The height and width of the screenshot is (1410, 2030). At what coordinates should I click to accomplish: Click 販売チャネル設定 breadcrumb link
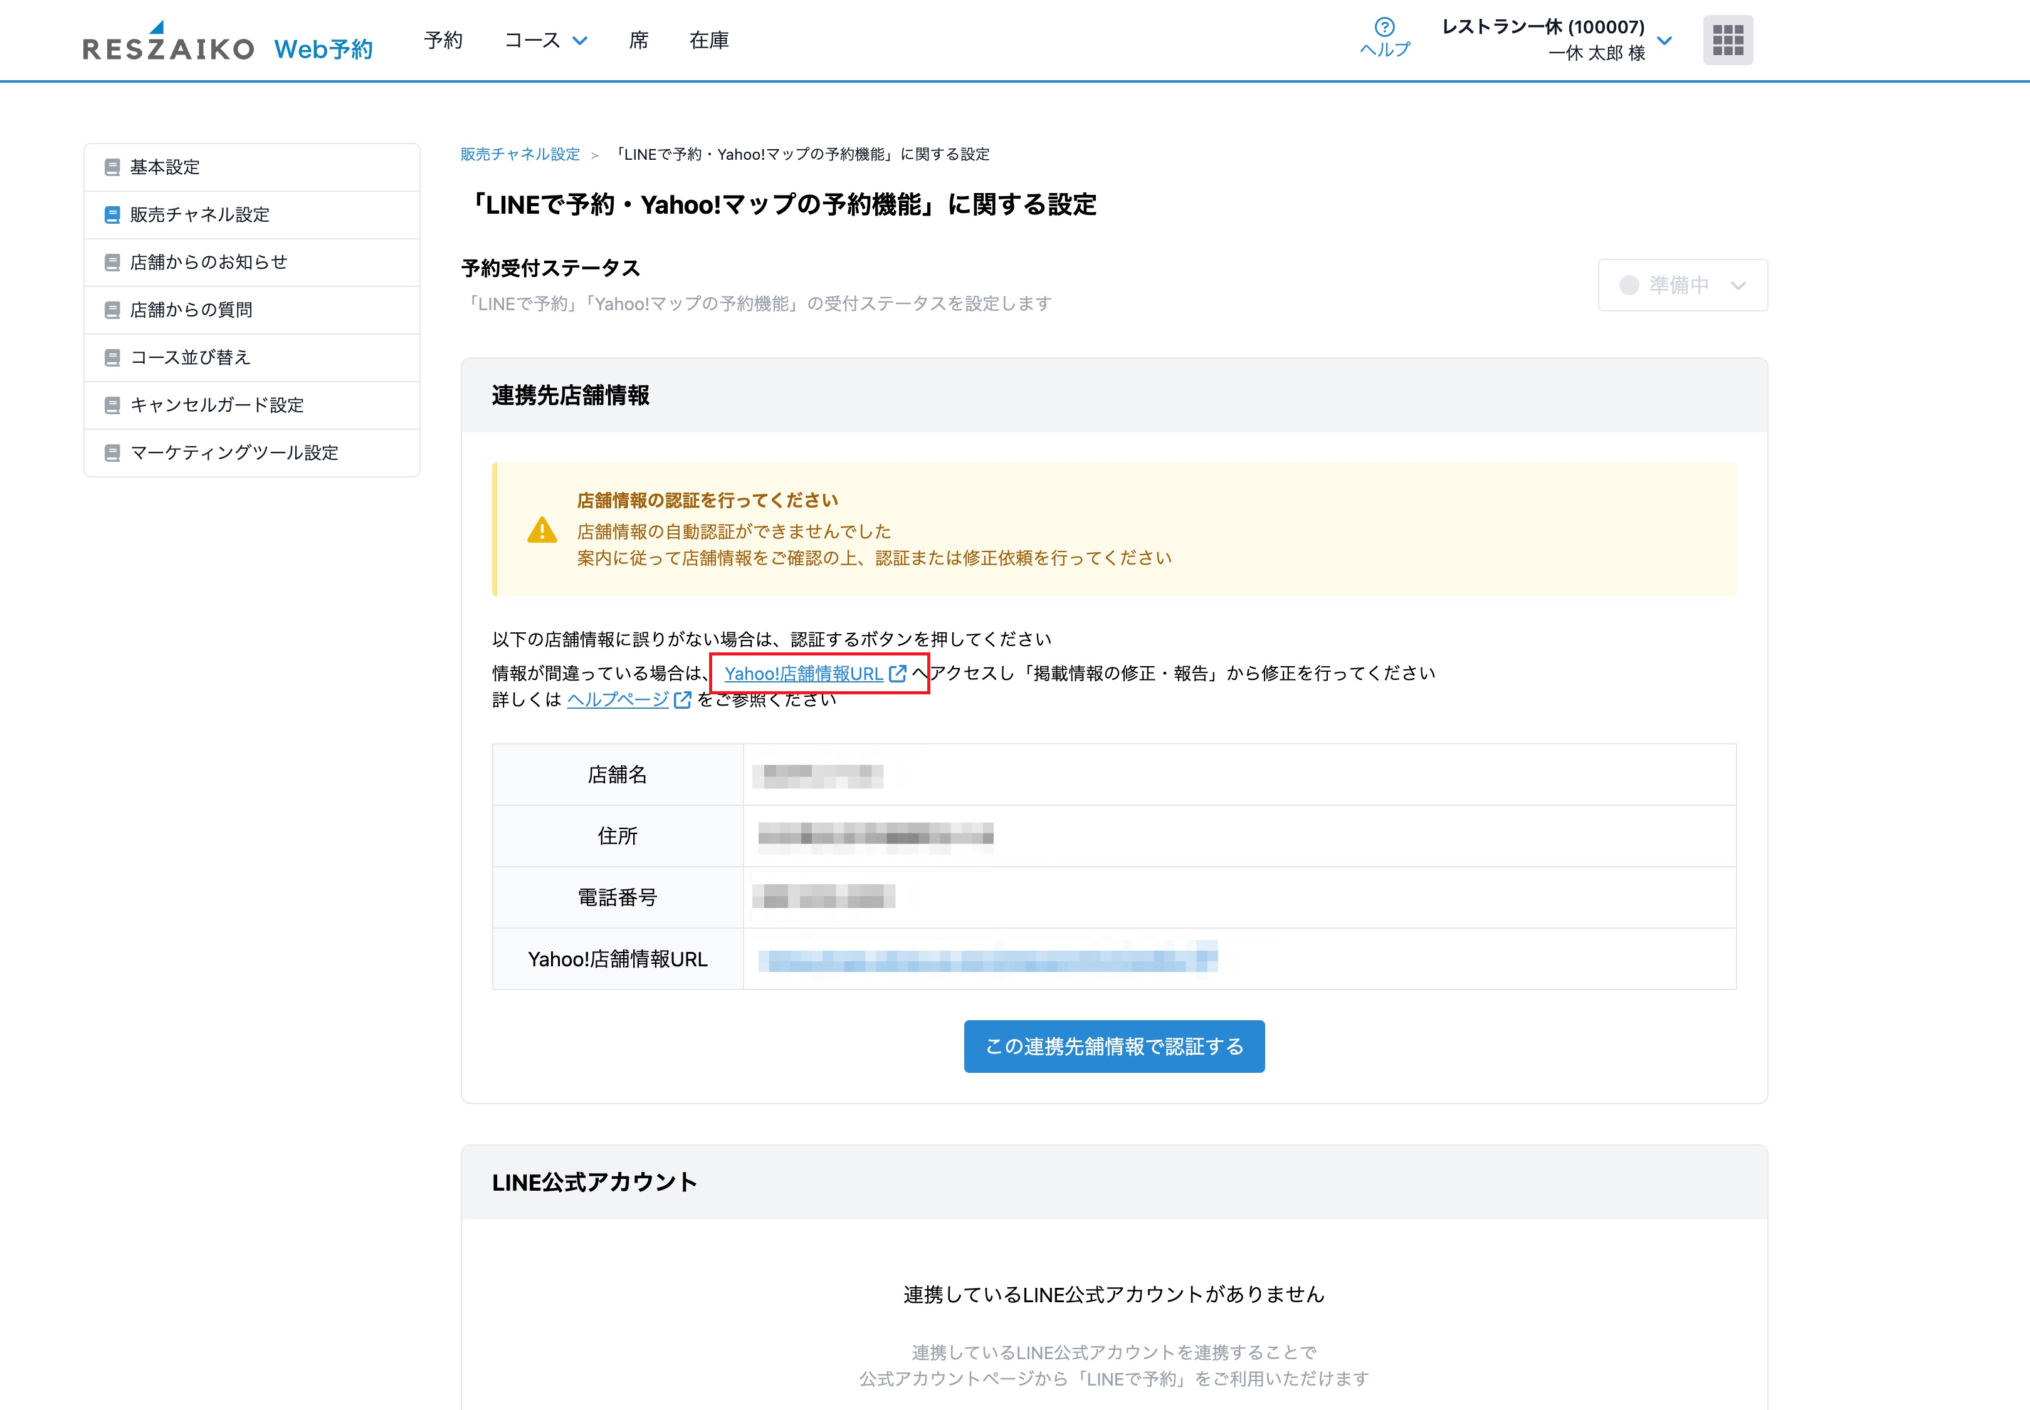click(x=520, y=155)
